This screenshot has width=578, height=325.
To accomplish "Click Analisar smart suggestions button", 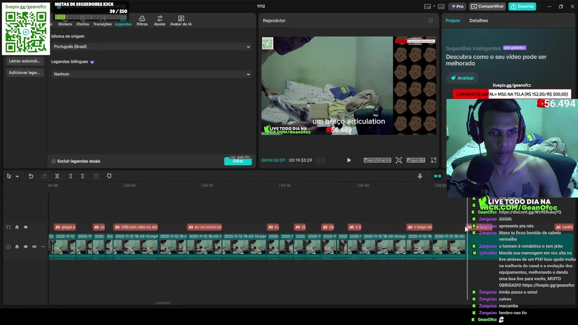I will click(462, 78).
